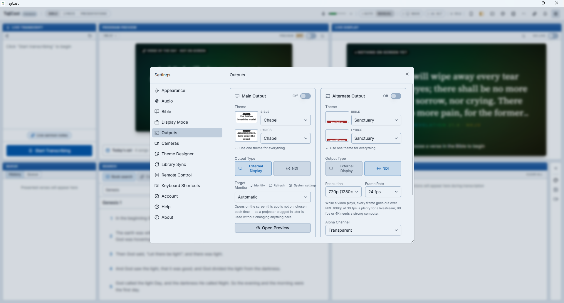
Task: Collapse Main Output 'Use one theme for everything'
Action: (x=260, y=148)
